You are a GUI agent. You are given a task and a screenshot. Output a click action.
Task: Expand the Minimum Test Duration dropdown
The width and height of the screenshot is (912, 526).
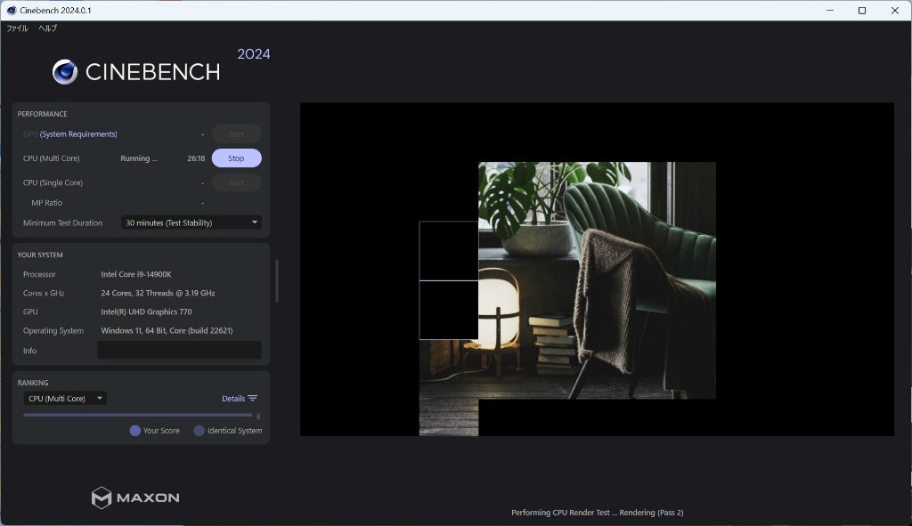click(191, 223)
